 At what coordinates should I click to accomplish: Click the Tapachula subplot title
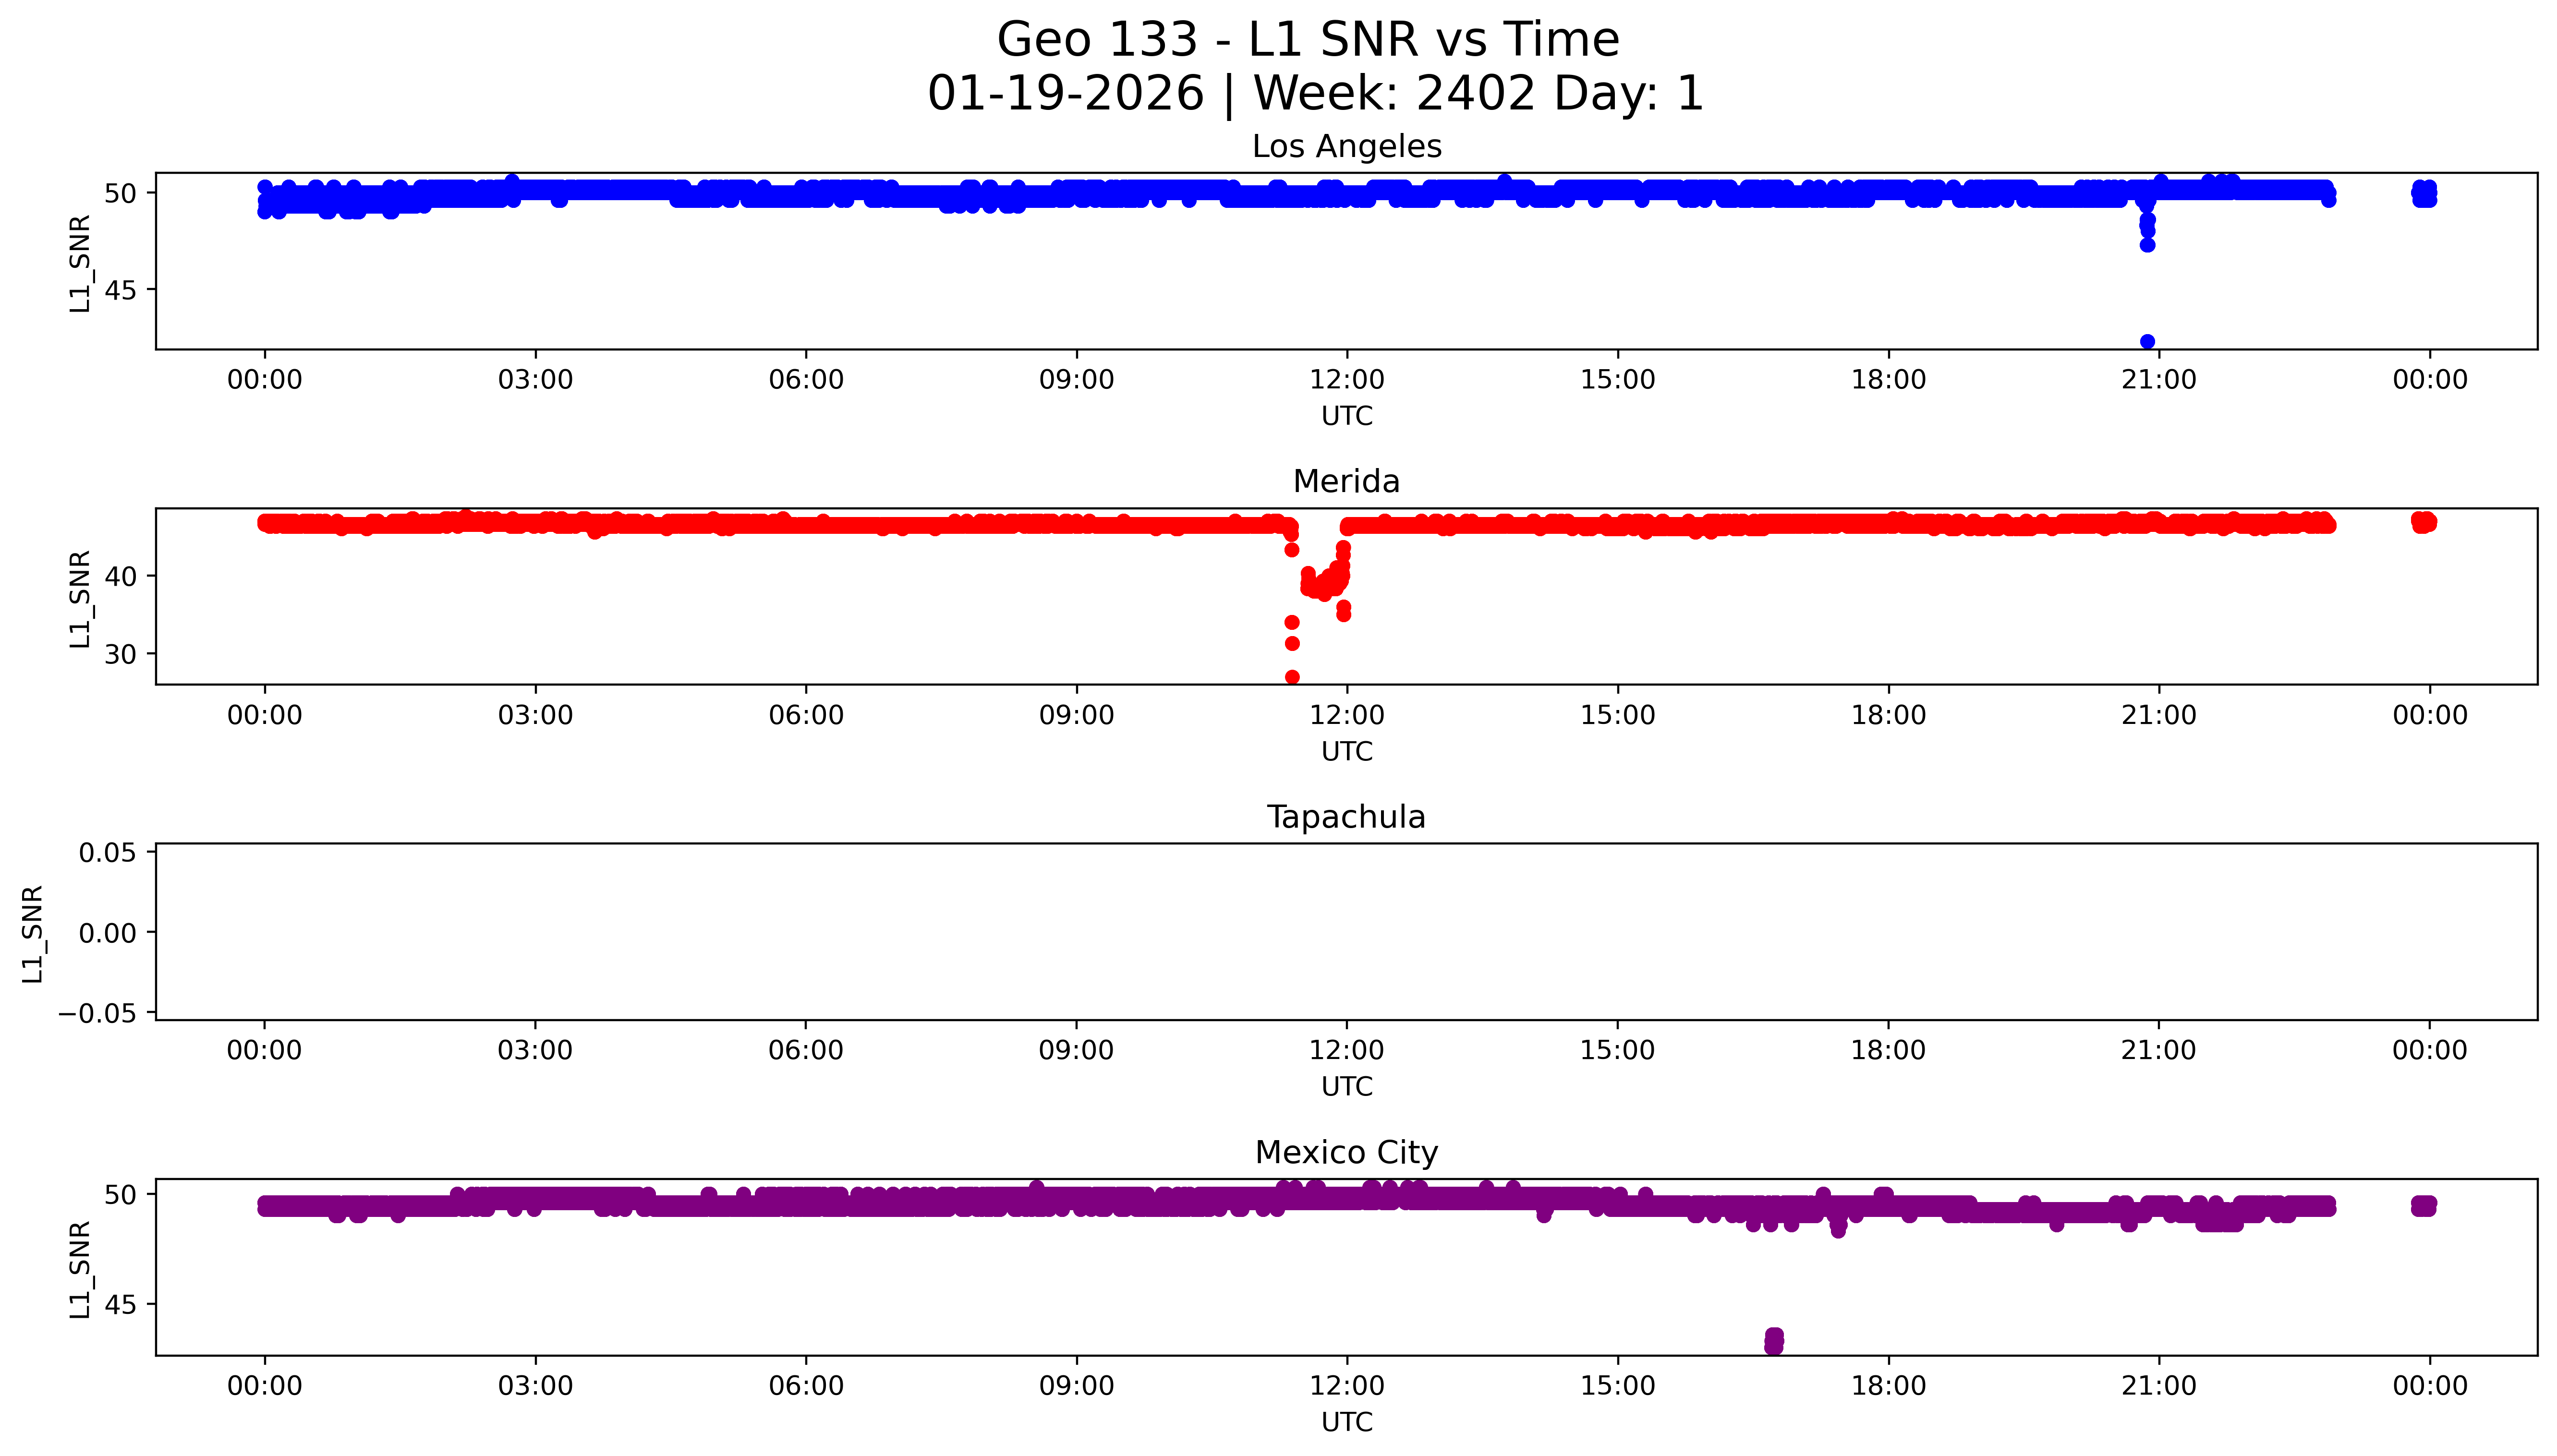click(x=1346, y=817)
